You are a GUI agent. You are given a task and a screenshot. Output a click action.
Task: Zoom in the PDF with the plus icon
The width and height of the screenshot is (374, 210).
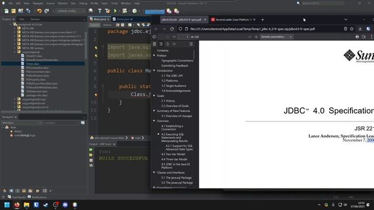[x=256, y=37]
